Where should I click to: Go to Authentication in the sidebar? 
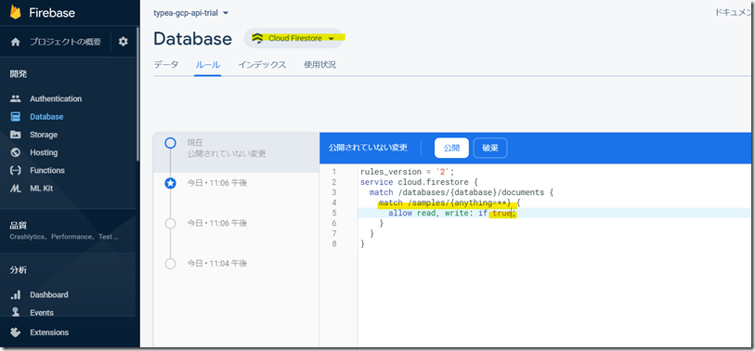(56, 98)
